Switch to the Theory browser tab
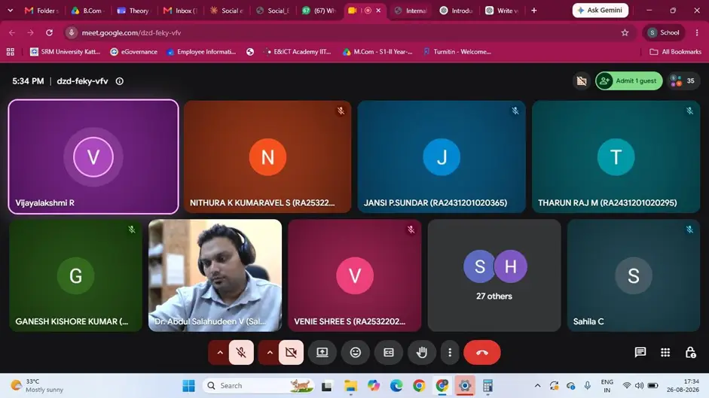The height and width of the screenshot is (398, 709). [133, 11]
